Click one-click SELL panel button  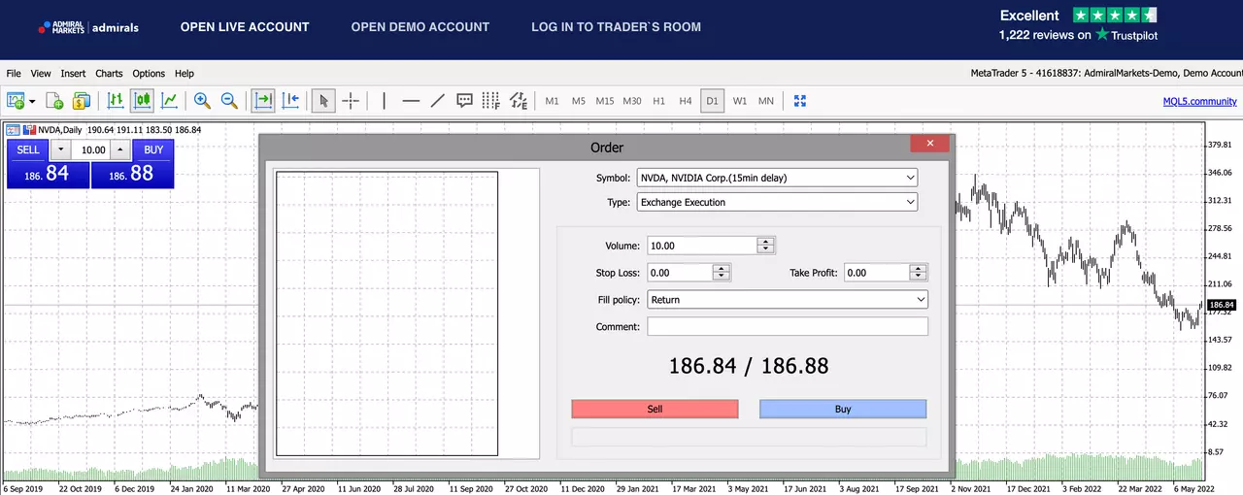[28, 149]
